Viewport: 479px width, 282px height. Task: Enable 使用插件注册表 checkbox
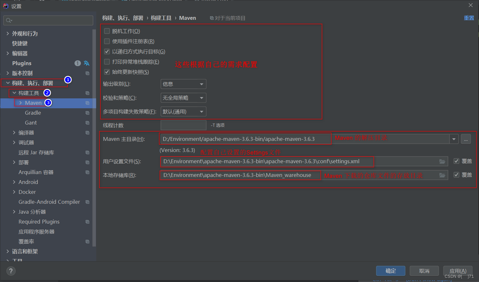[x=107, y=41]
